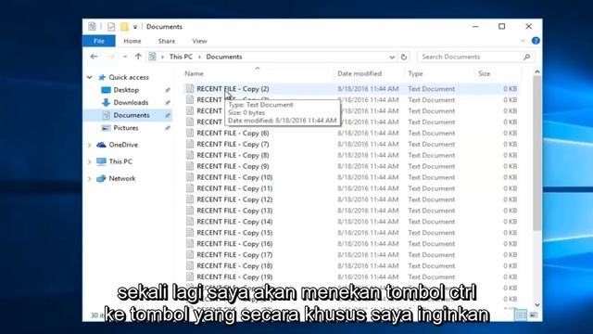
Task: Open Explorer help question mark
Action: [536, 41]
